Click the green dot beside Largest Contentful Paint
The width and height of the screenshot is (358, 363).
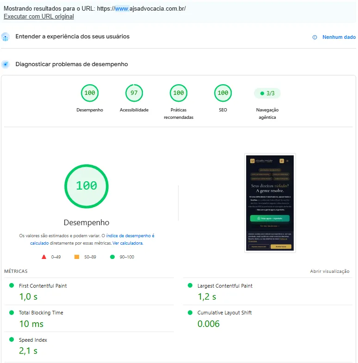click(190, 285)
